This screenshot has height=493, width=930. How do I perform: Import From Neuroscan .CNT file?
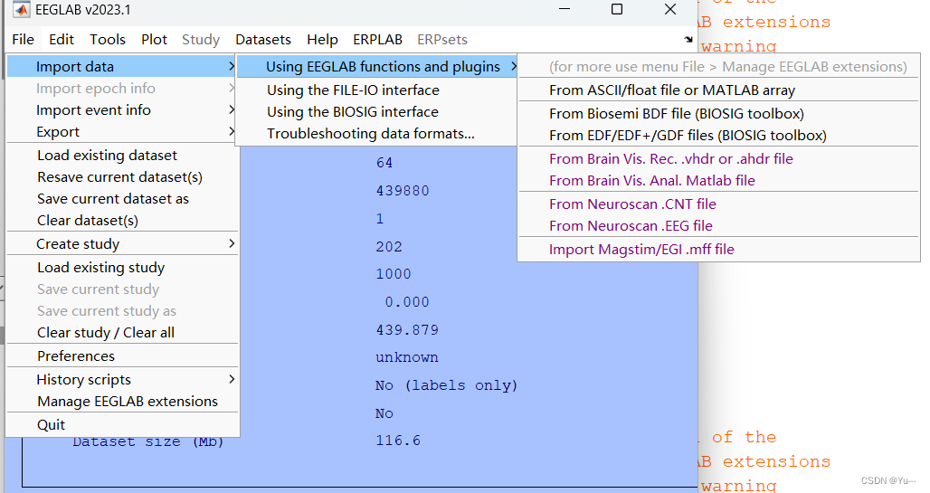click(x=719, y=204)
